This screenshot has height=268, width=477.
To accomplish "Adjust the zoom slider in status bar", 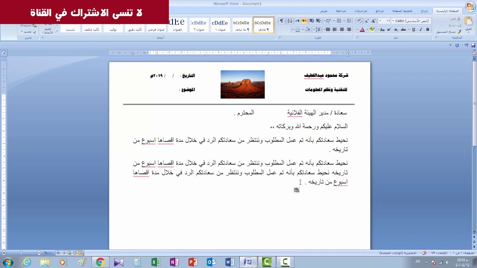I will point(21,253).
